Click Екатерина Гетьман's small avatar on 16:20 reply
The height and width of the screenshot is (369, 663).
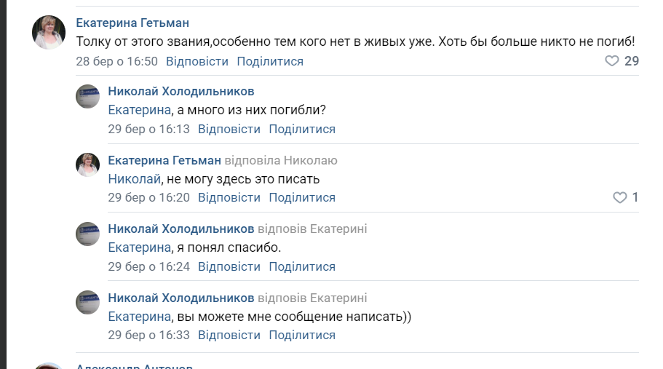pyautogui.click(x=88, y=165)
